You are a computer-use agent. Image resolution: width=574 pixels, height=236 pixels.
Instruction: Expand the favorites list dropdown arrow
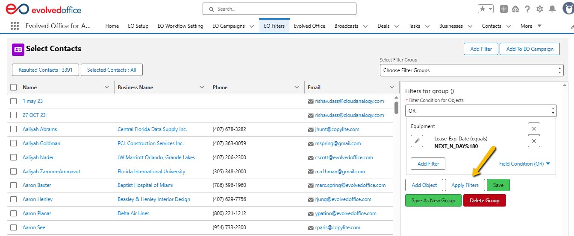[491, 9]
